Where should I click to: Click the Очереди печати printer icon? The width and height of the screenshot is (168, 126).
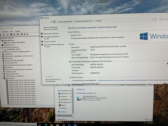click(4, 72)
